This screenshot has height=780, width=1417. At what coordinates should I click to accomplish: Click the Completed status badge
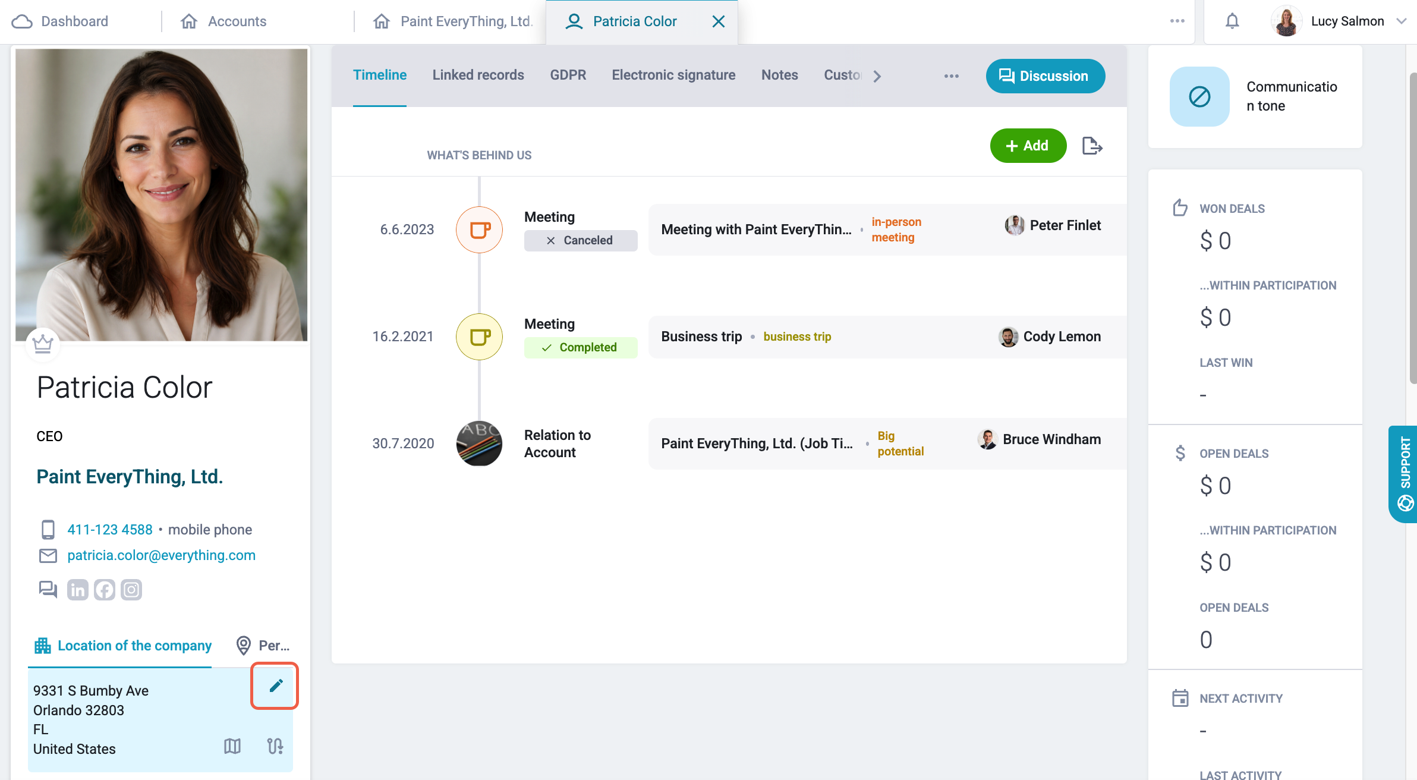[580, 347]
